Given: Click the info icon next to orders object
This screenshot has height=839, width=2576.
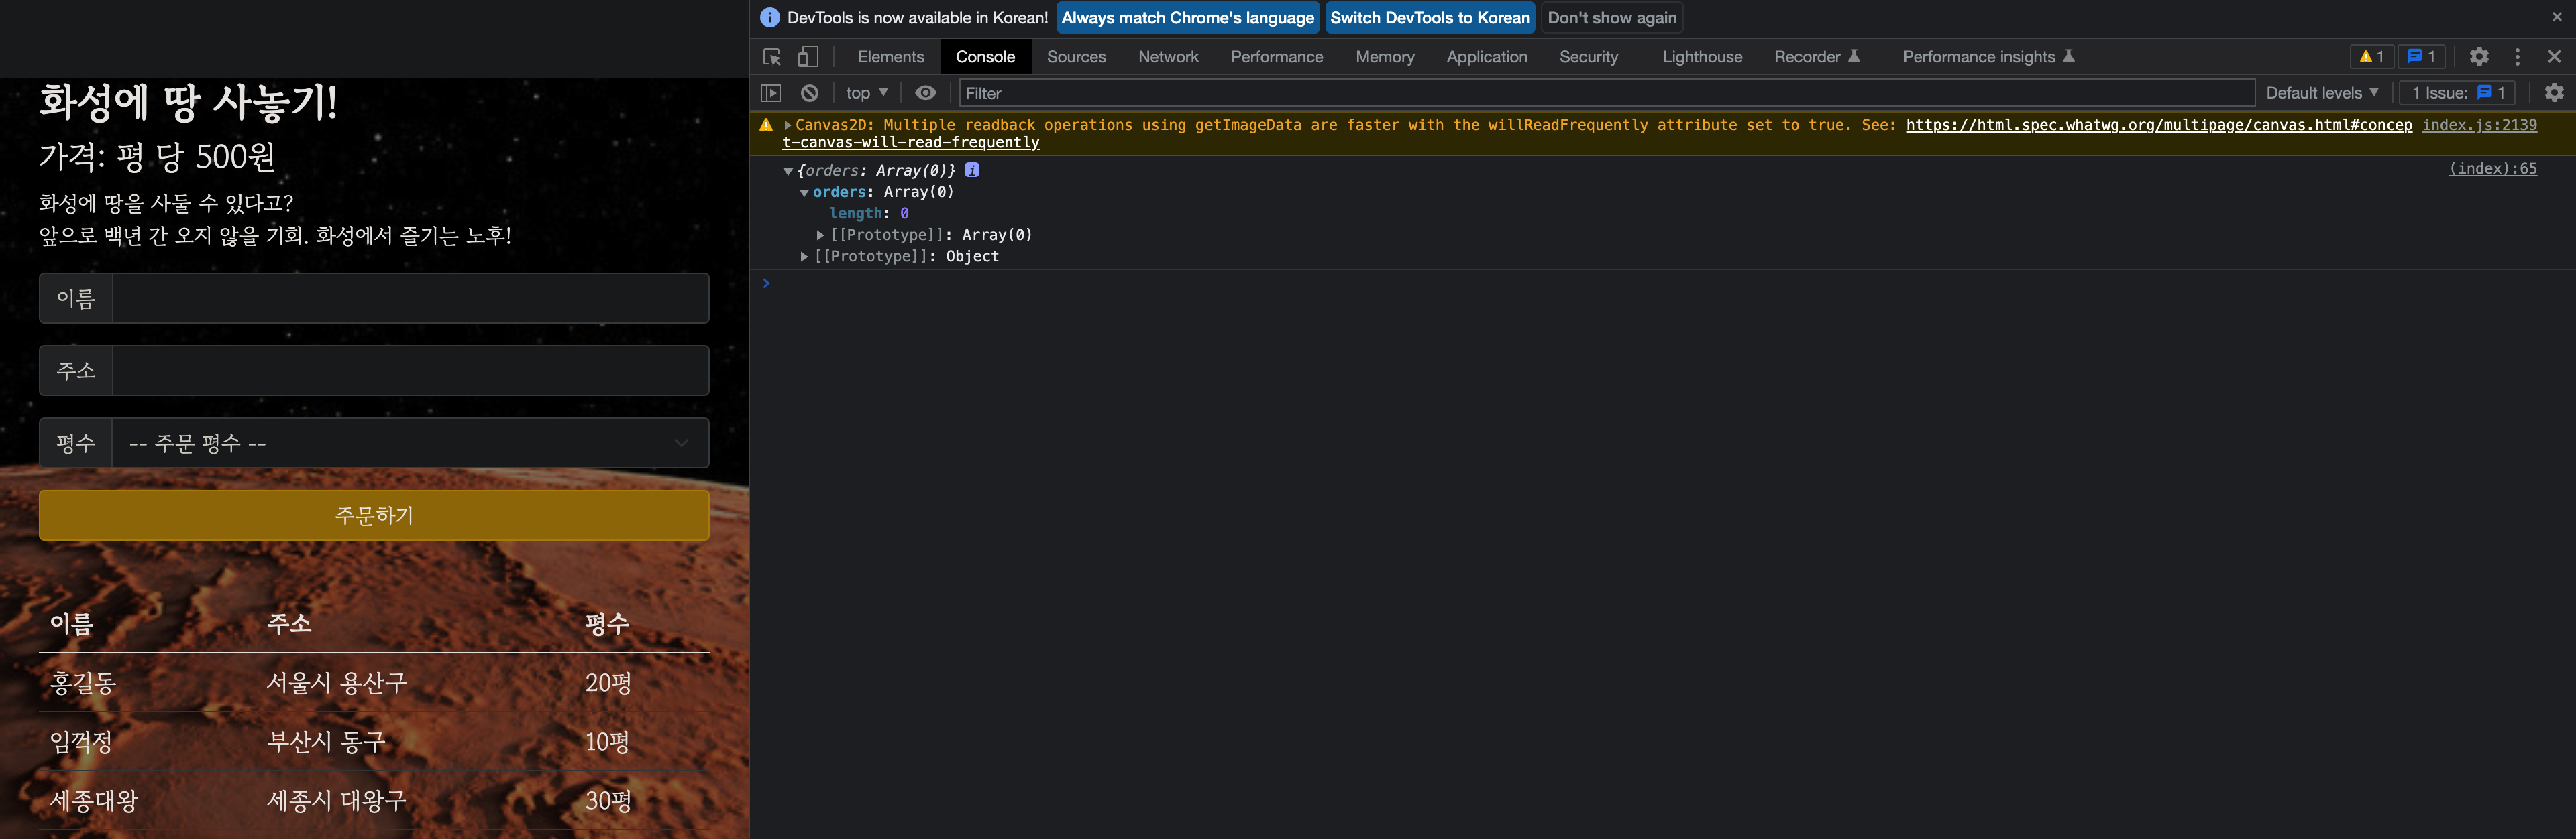Looking at the screenshot, I should click(972, 170).
